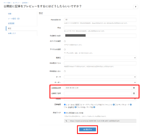Toggle the RSS配信しない checkbox
The width and height of the screenshot is (149, 135).
65,71
